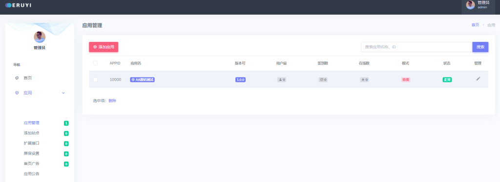
Task: Click the sidebar administrator profile photo
Action: click(x=40, y=37)
